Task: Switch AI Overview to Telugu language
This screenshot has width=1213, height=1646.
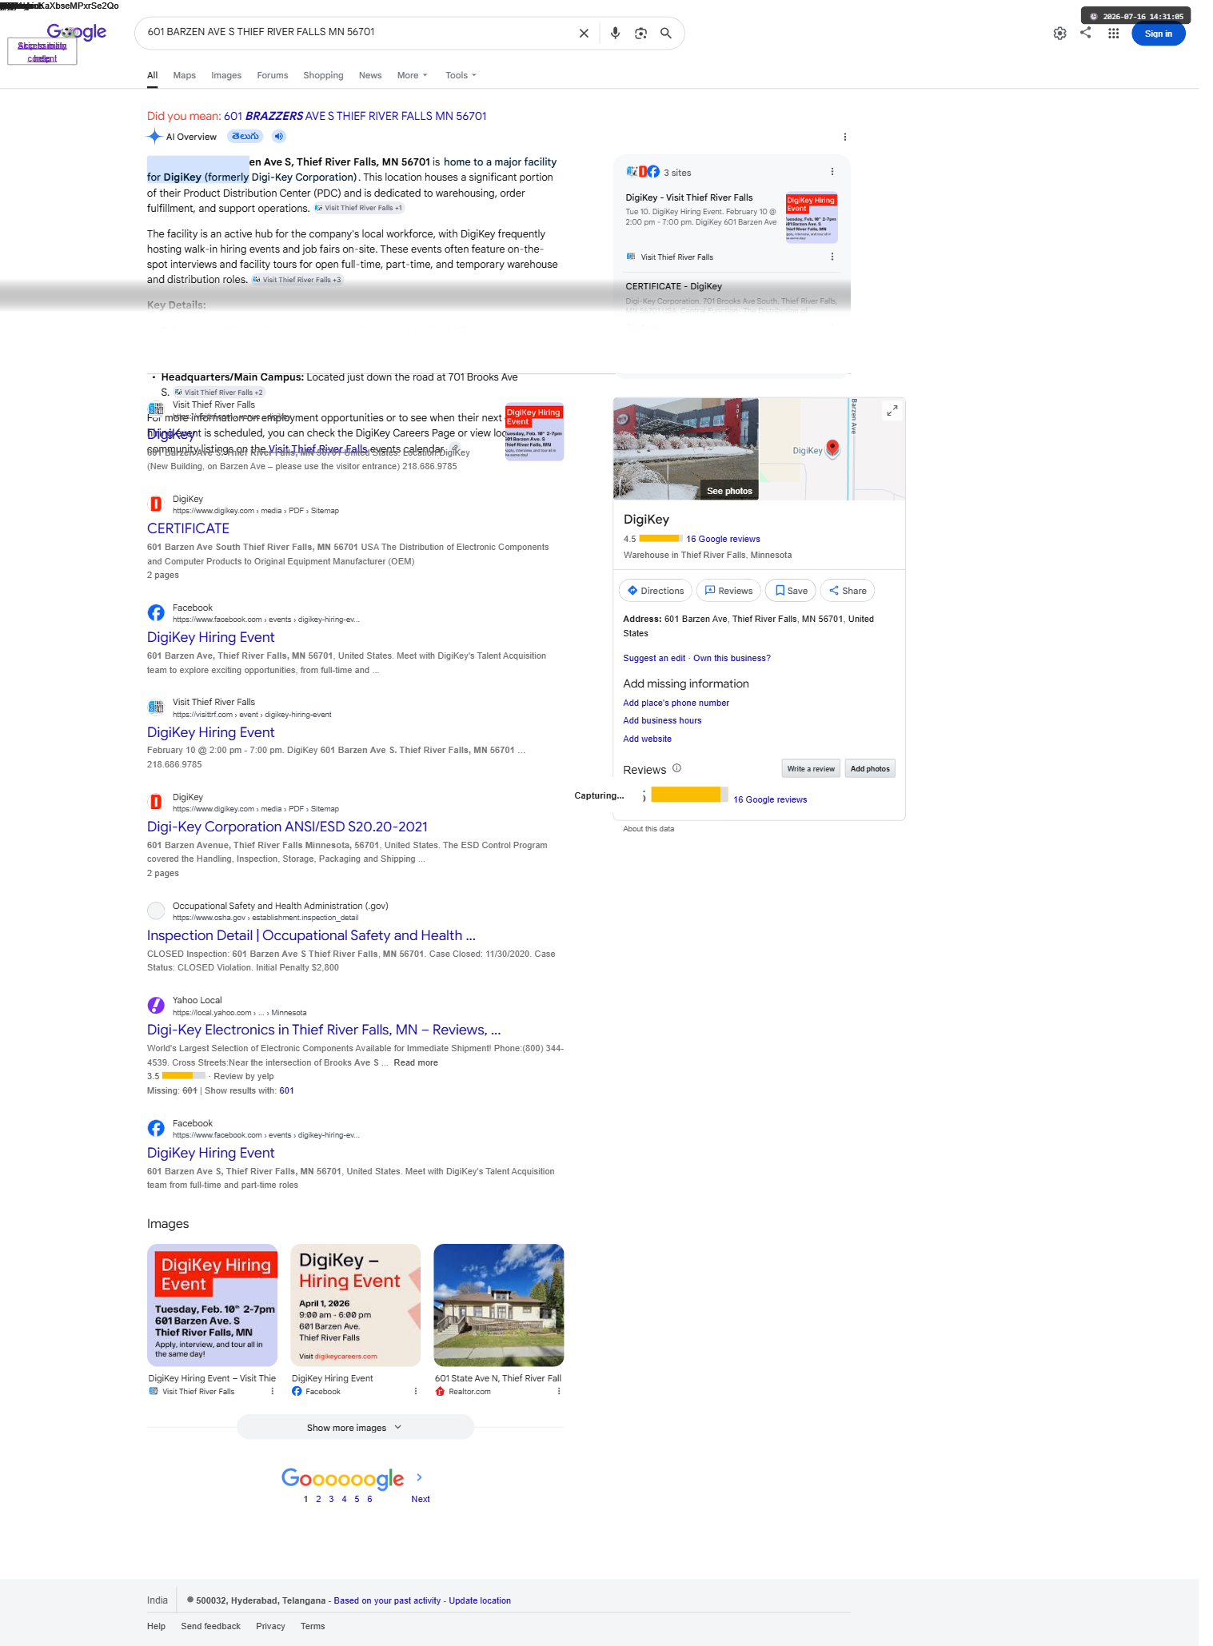Action: tap(245, 136)
